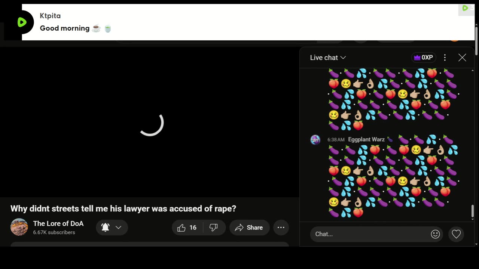Open The Lore of DoA channel link

pos(58,223)
